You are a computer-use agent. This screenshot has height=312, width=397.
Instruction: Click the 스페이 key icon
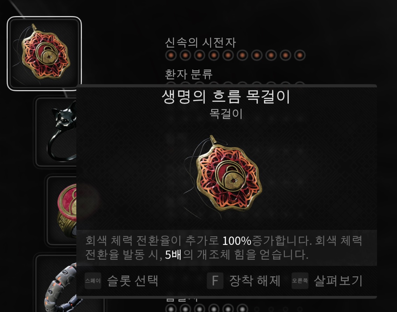pyautogui.click(x=93, y=281)
